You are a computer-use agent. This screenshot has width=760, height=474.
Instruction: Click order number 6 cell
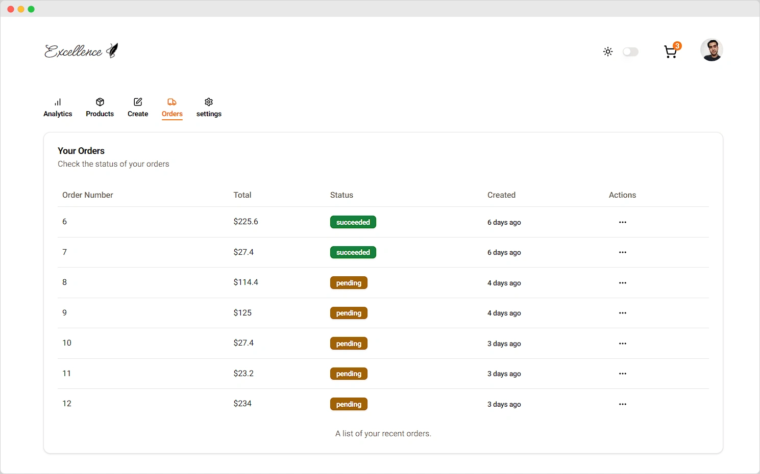65,222
